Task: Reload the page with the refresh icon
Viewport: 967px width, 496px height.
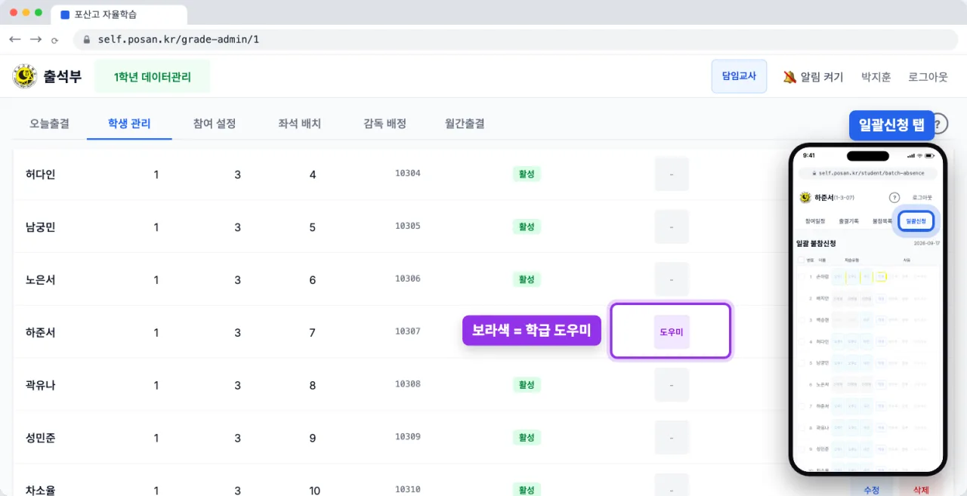Action: point(54,40)
